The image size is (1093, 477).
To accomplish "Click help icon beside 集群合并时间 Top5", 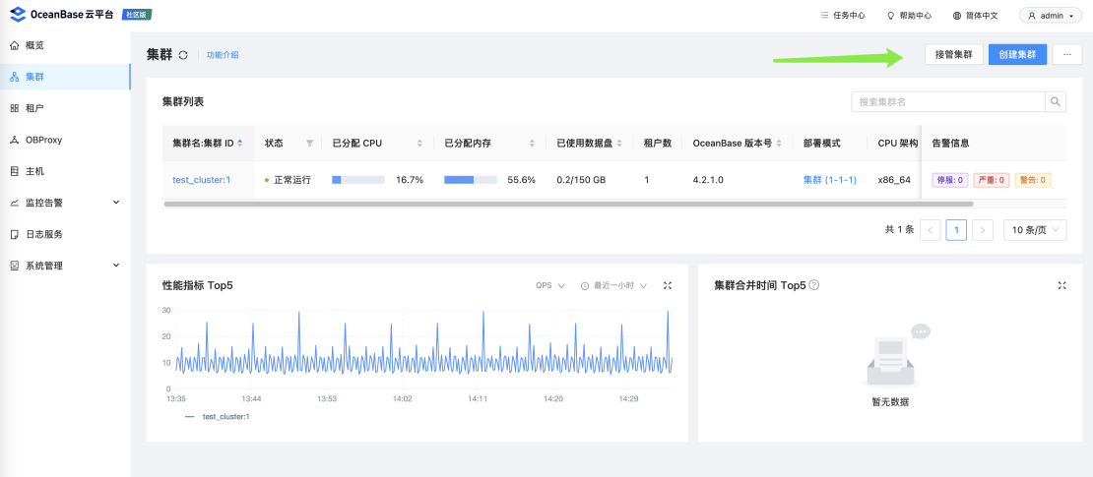I will coord(813,285).
